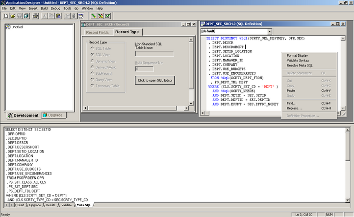
Task: Click output window scrollbar up arrow
Action: pos(348,130)
